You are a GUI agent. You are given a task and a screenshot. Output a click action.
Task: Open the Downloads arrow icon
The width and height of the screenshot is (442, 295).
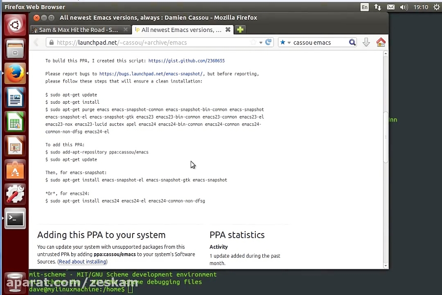click(x=366, y=42)
